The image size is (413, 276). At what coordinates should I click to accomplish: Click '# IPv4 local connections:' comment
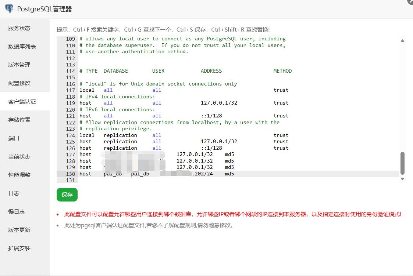pos(117,97)
